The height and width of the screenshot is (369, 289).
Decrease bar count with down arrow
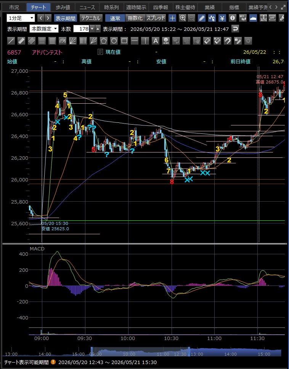click(x=92, y=29)
